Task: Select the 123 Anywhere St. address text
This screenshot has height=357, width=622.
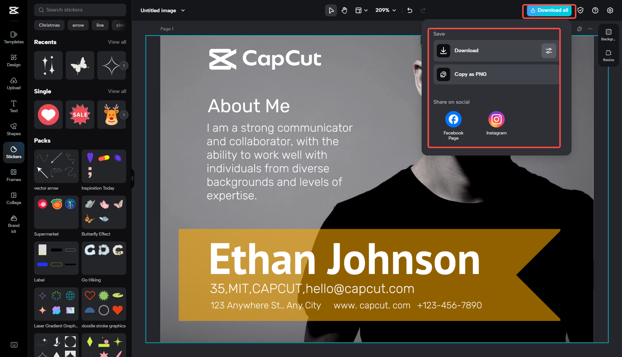Action: (x=266, y=306)
